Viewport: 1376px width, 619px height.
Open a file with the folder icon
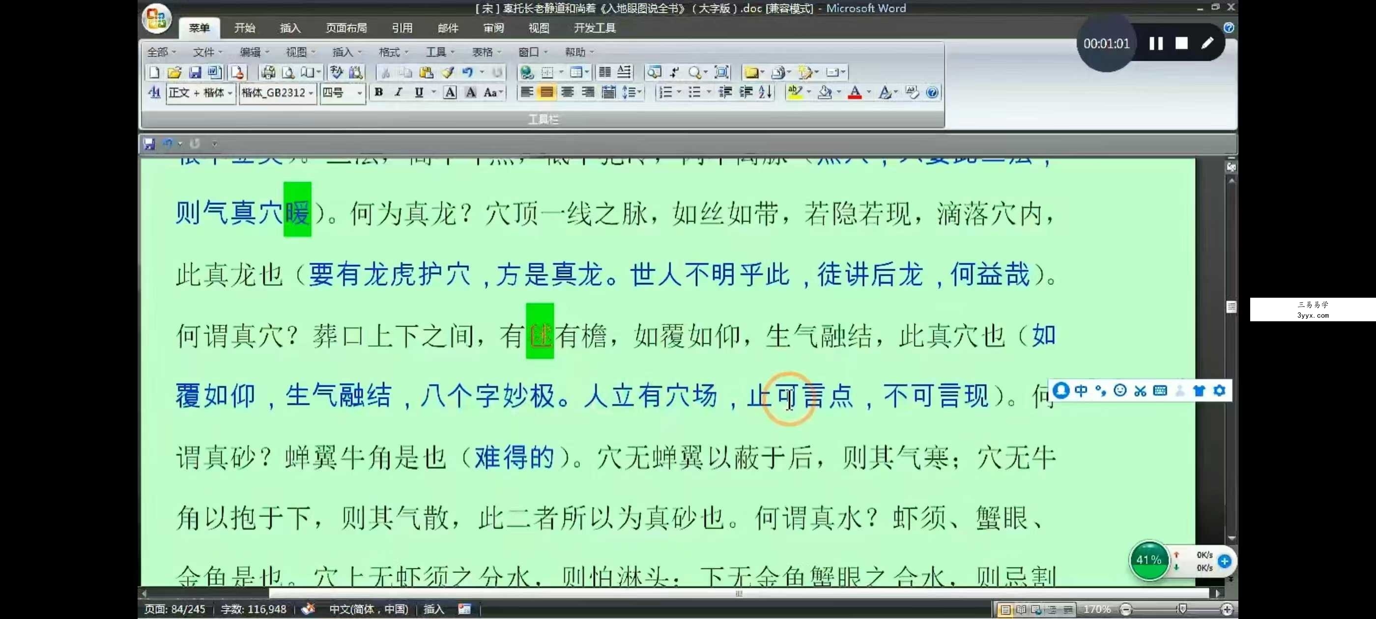point(174,72)
